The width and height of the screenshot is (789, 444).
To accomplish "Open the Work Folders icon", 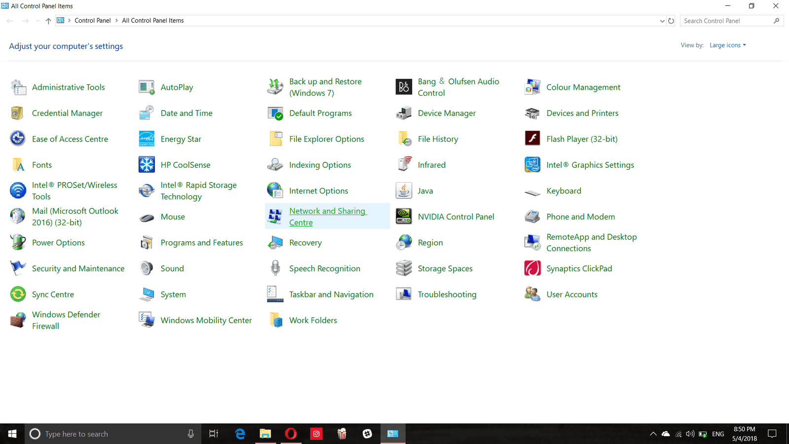I will click(x=275, y=320).
